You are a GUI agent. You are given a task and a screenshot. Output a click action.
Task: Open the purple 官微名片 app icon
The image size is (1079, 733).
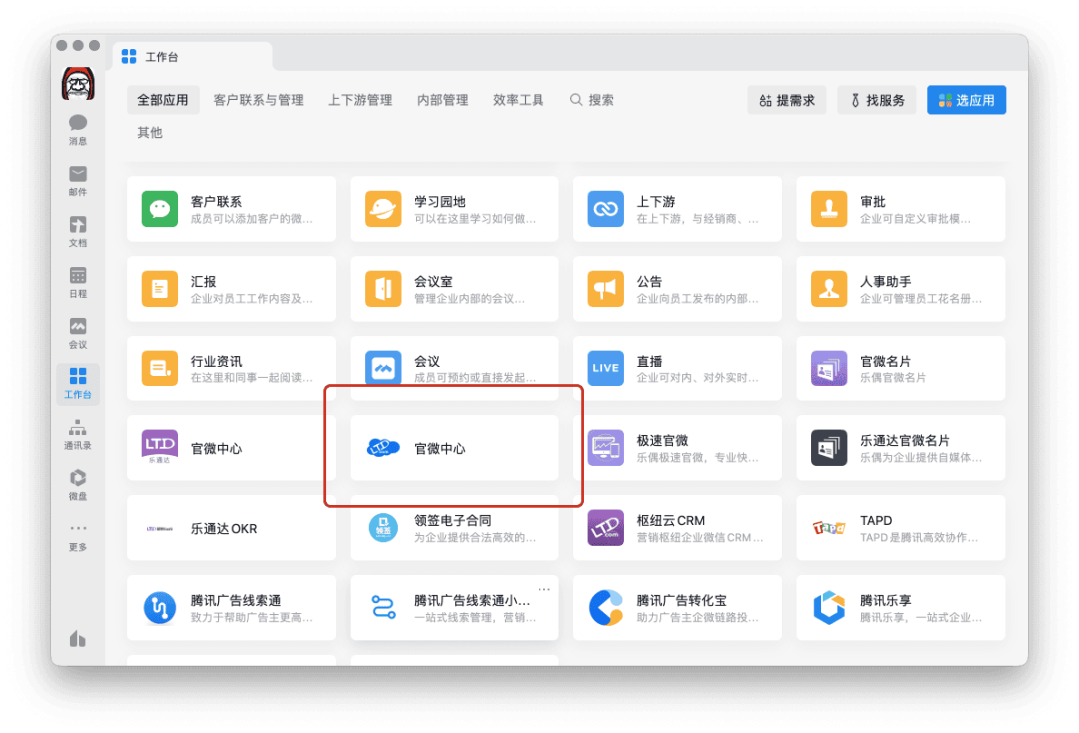[829, 367]
